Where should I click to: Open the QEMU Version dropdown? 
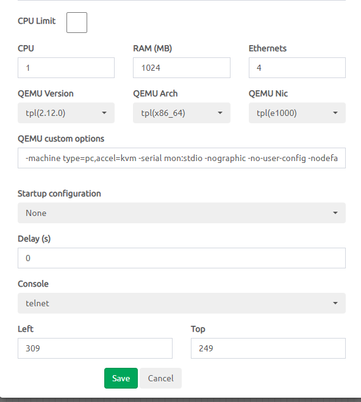(66, 113)
